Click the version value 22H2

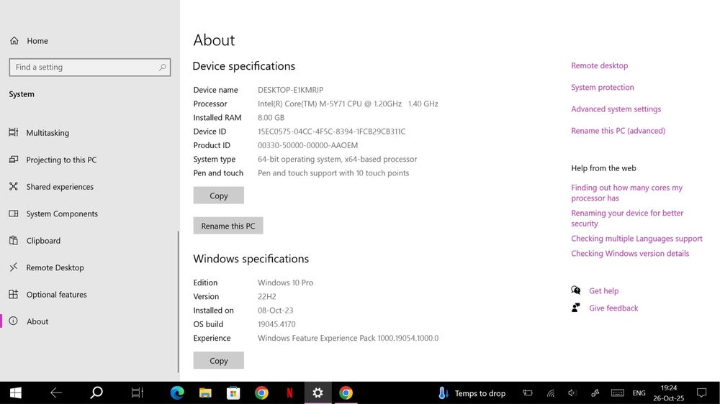[267, 297]
